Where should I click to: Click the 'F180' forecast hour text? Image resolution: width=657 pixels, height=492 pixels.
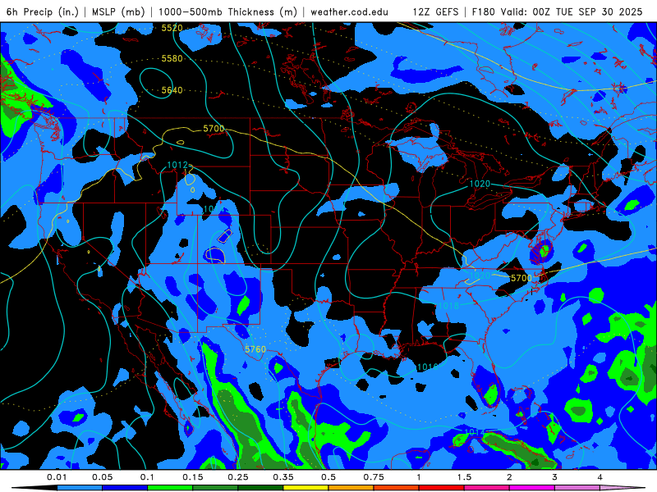click(x=484, y=11)
